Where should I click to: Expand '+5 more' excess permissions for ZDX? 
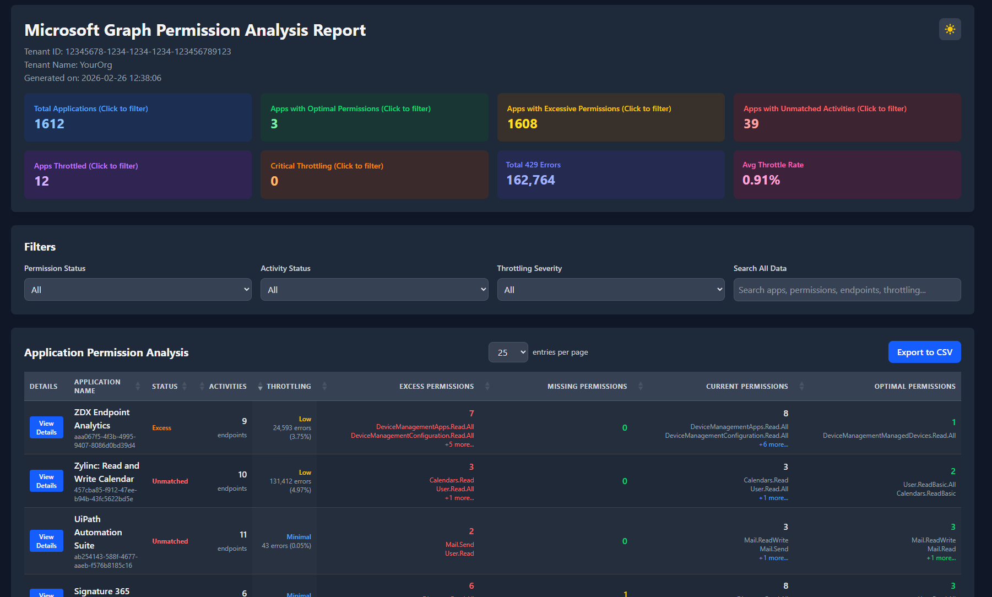460,444
